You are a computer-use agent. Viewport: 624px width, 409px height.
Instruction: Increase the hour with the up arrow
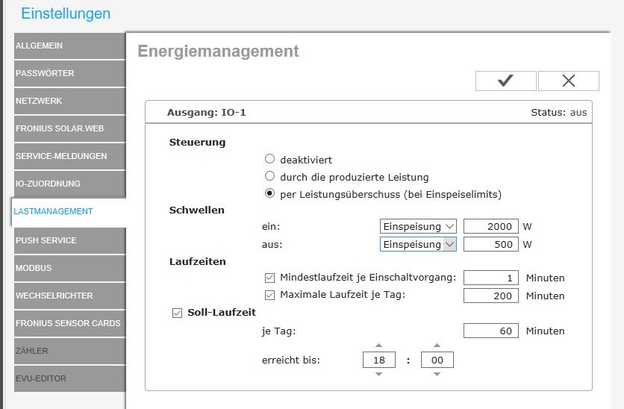[x=378, y=346]
